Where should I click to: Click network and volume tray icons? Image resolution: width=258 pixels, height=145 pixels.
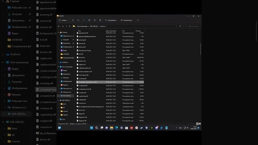tap(186, 128)
